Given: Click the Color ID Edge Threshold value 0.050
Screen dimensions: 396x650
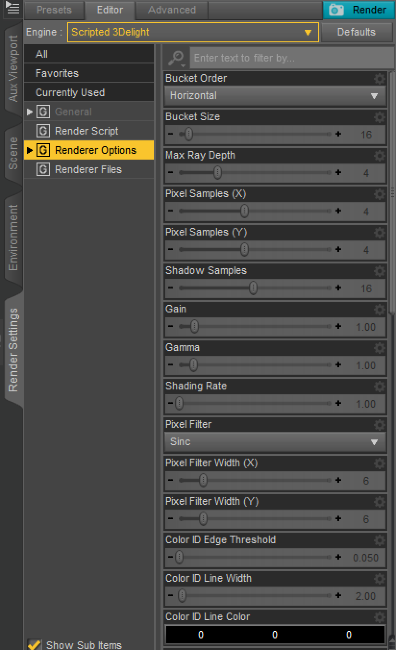Looking at the screenshot, I should click(x=366, y=558).
